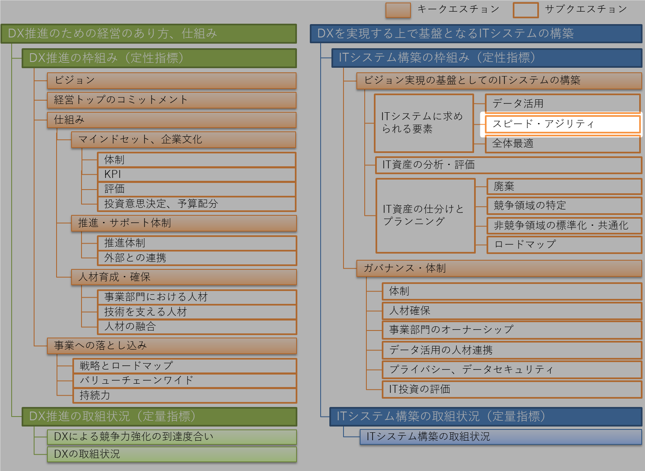Select 非競争領域の標準化・共通化 item
This screenshot has width=645, height=471.
click(x=564, y=225)
